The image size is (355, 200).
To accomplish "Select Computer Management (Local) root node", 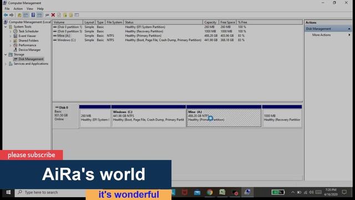I will [x=29, y=22].
